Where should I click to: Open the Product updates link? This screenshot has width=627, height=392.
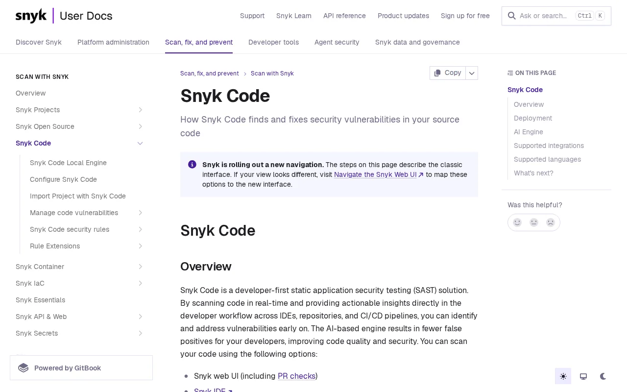(x=403, y=16)
